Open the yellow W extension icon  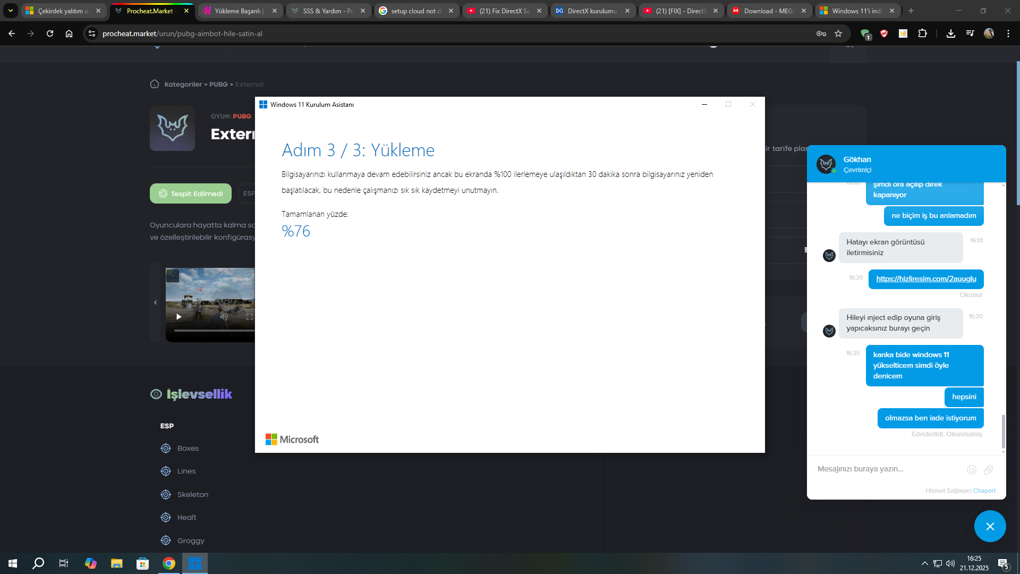tap(903, 33)
